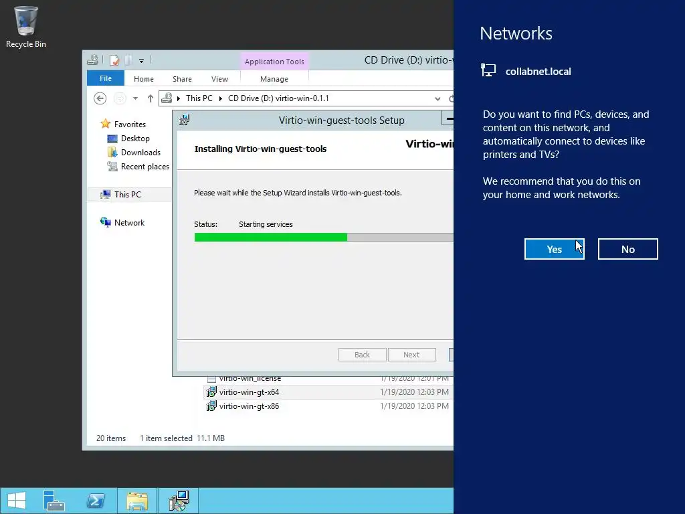685x514 pixels.
Task: Launch Server Manager from the taskbar
Action: (x=54, y=501)
